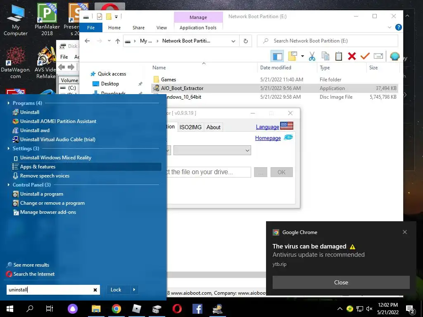
Task: Sort files by the Date modified column
Action: pyautogui.click(x=276, y=68)
